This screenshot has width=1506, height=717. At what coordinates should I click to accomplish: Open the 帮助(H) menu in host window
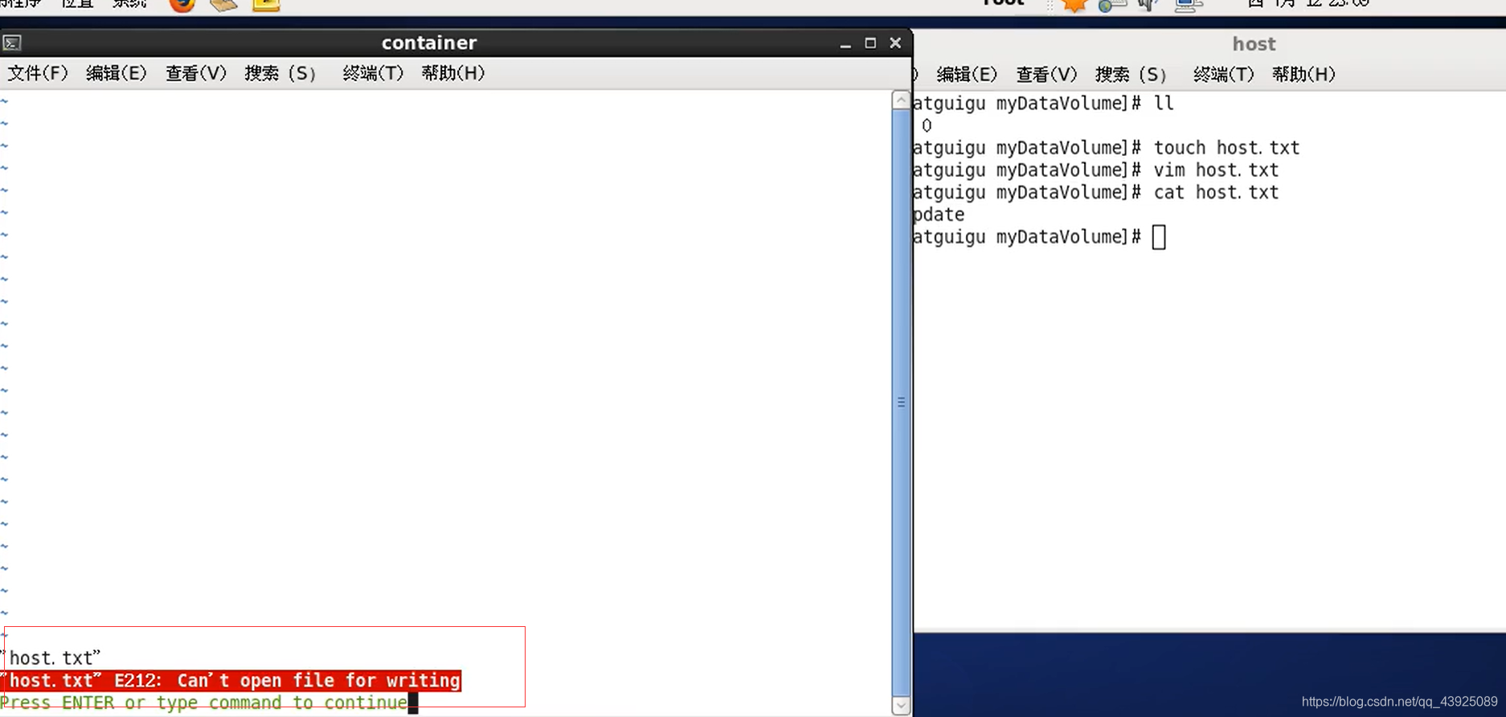pyautogui.click(x=1303, y=75)
